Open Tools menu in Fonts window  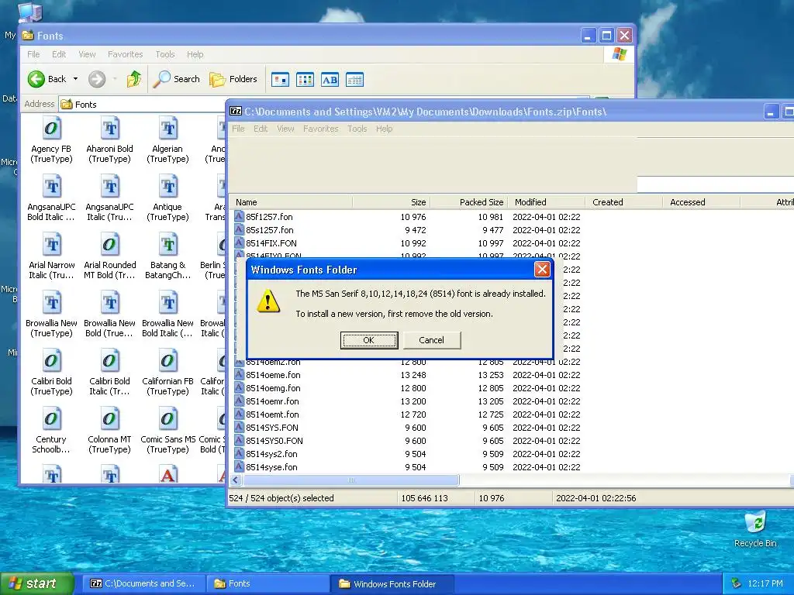coord(165,54)
